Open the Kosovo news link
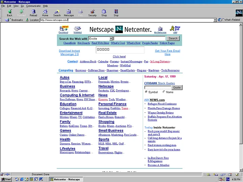Image resolution: width=243 pixels, height=182 pixels. pos(103,99)
